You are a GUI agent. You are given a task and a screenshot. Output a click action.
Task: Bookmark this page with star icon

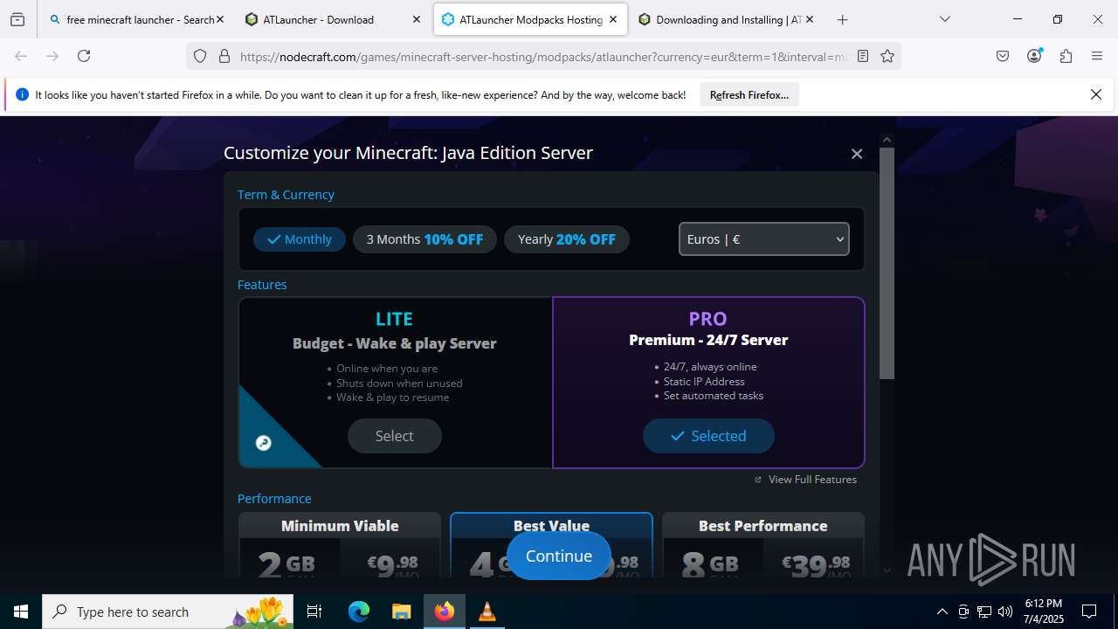coord(887,56)
